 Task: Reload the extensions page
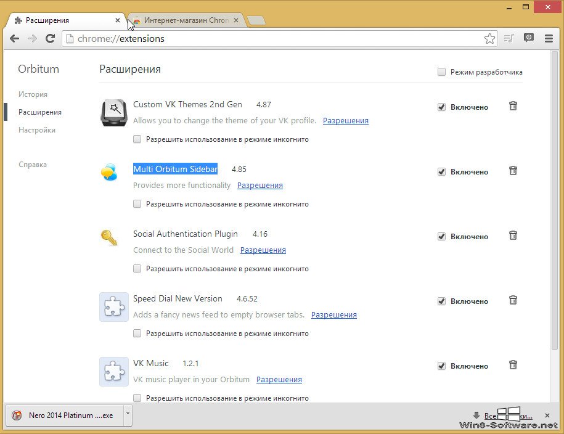51,38
